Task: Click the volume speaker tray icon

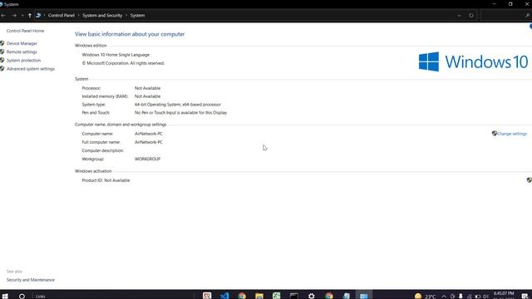Action: pos(486,297)
